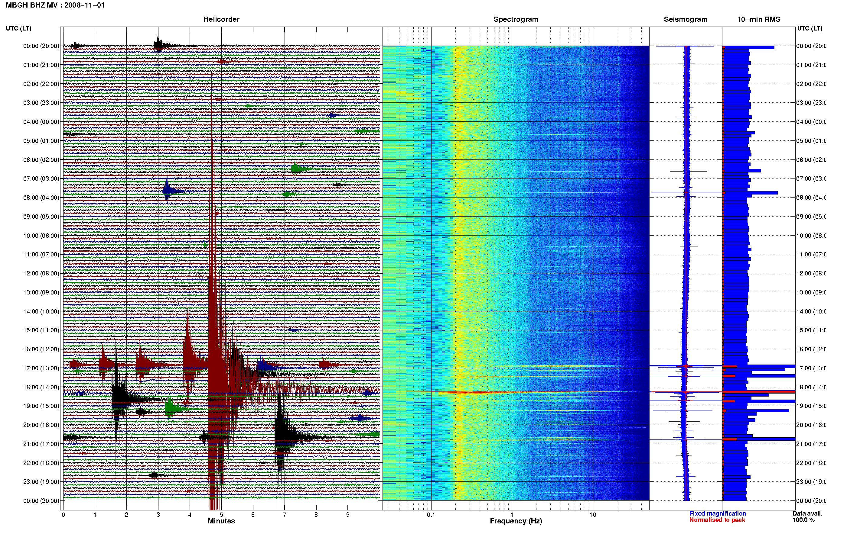The height and width of the screenshot is (537, 860).
Task: Select the 'Helicorder' panel heading
Action: (221, 19)
